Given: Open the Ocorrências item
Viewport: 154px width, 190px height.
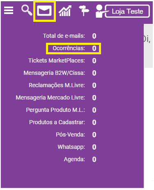Looking at the screenshot, I should pyautogui.click(x=69, y=48).
